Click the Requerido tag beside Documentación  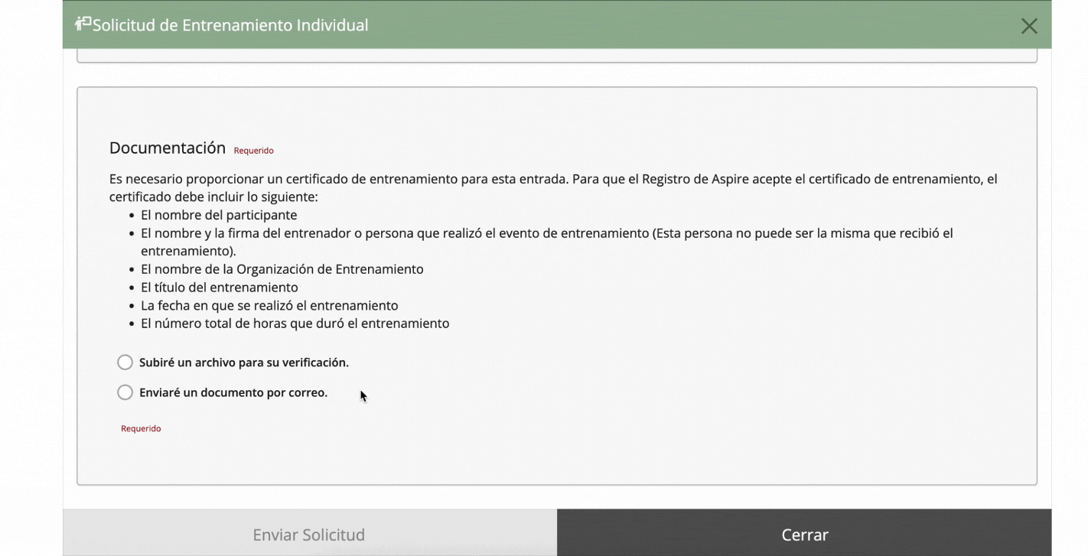tap(253, 151)
